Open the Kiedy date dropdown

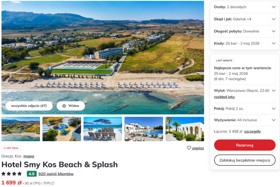273,43
